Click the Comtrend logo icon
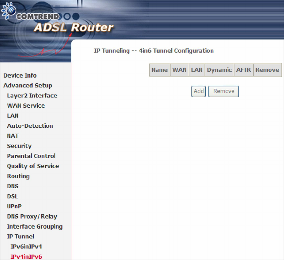This screenshot has height=260, width=284. tap(9, 11)
